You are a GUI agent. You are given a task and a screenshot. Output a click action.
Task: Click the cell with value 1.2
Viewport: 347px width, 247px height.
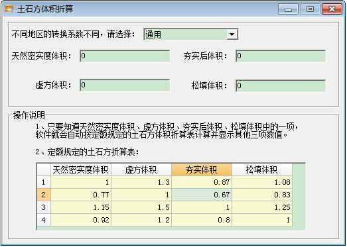point(141,220)
